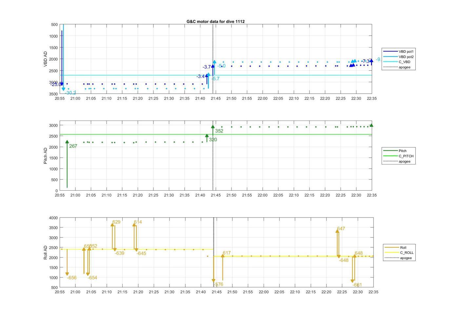Viewport: 459px width, 323px height.
Task: Click the '320' annotation in Pitch plot
Action: tap(213, 140)
